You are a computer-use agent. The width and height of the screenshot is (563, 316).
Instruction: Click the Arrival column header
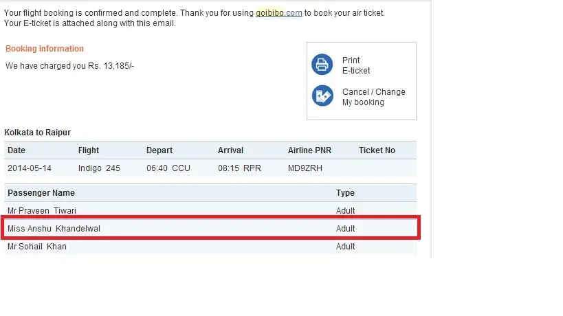coord(232,150)
